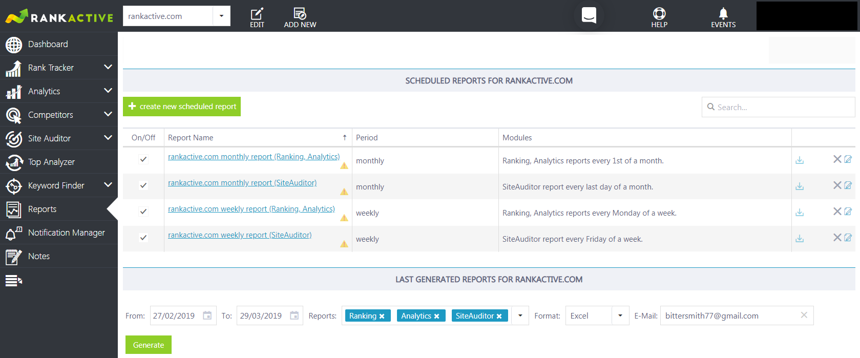The width and height of the screenshot is (860, 358).
Task: Expand the Rank Tracker submenu chevron
Action: [x=108, y=67]
